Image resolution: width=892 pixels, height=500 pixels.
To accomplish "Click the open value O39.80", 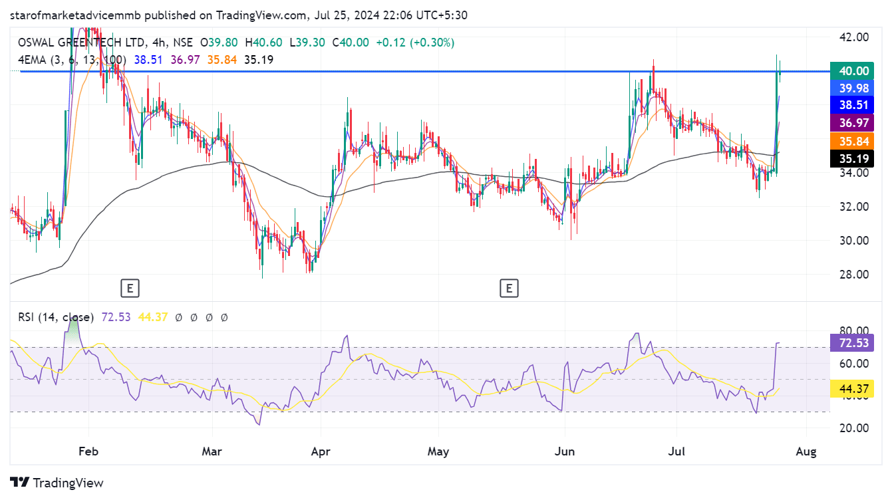I will click(x=220, y=43).
